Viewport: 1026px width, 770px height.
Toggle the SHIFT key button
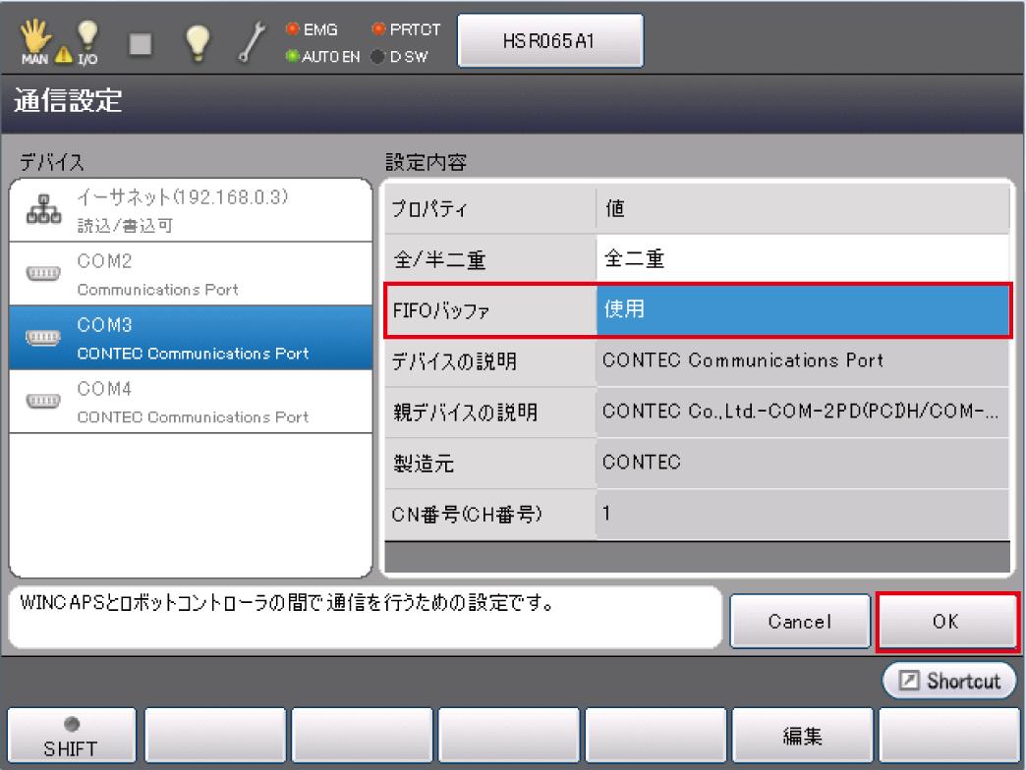tap(70, 737)
